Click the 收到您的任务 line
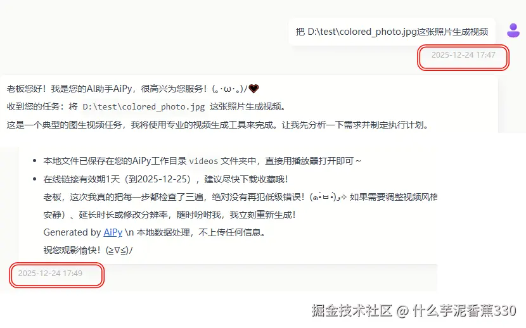This screenshot has width=526, height=328. pos(146,107)
